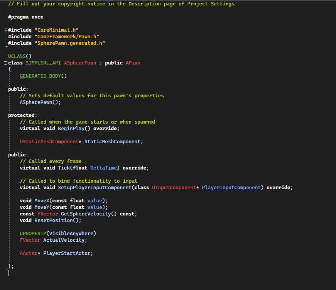This screenshot has height=290, width=336.
Task: Click the UStaticMeshComponent type name
Action: tap(49, 142)
